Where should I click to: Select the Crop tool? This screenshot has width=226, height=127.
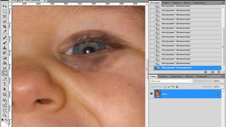click(5, 26)
